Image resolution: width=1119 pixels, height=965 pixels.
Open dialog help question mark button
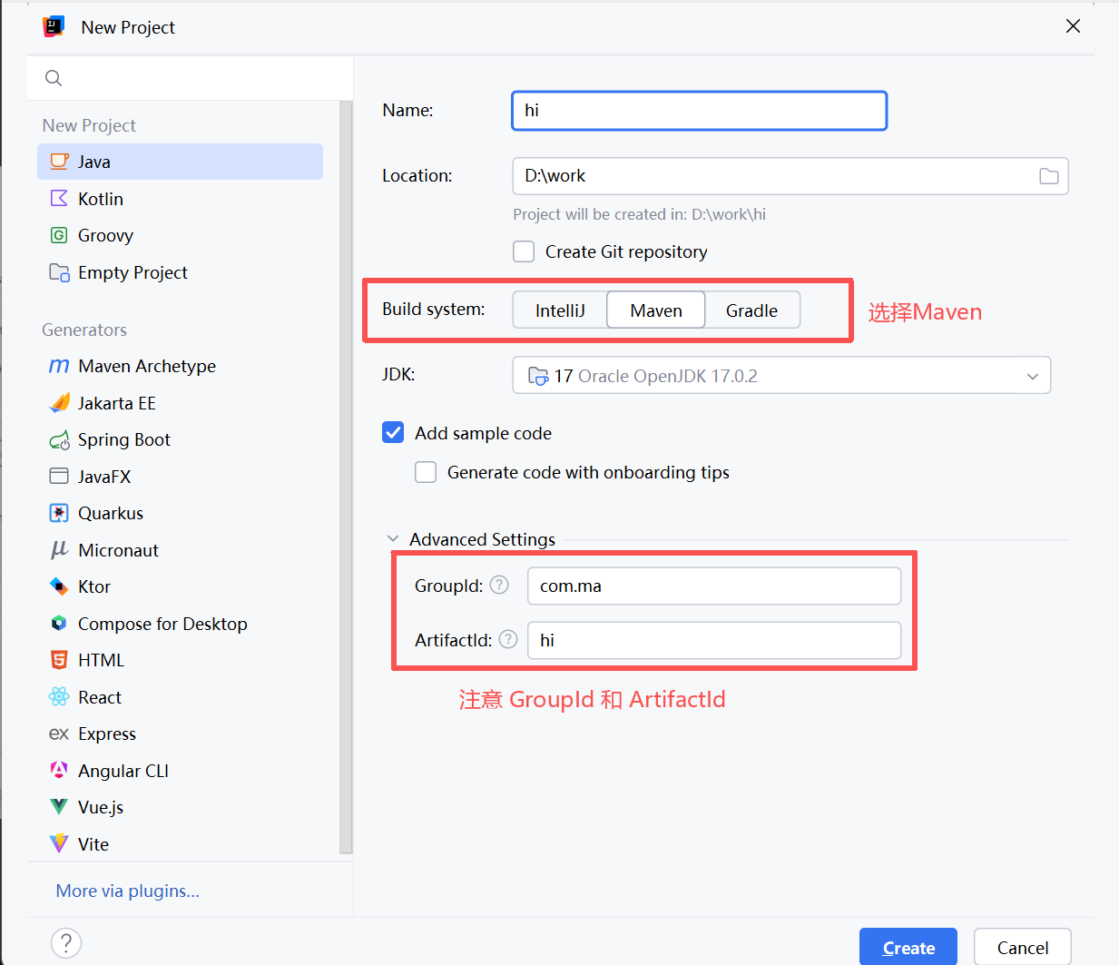66,943
